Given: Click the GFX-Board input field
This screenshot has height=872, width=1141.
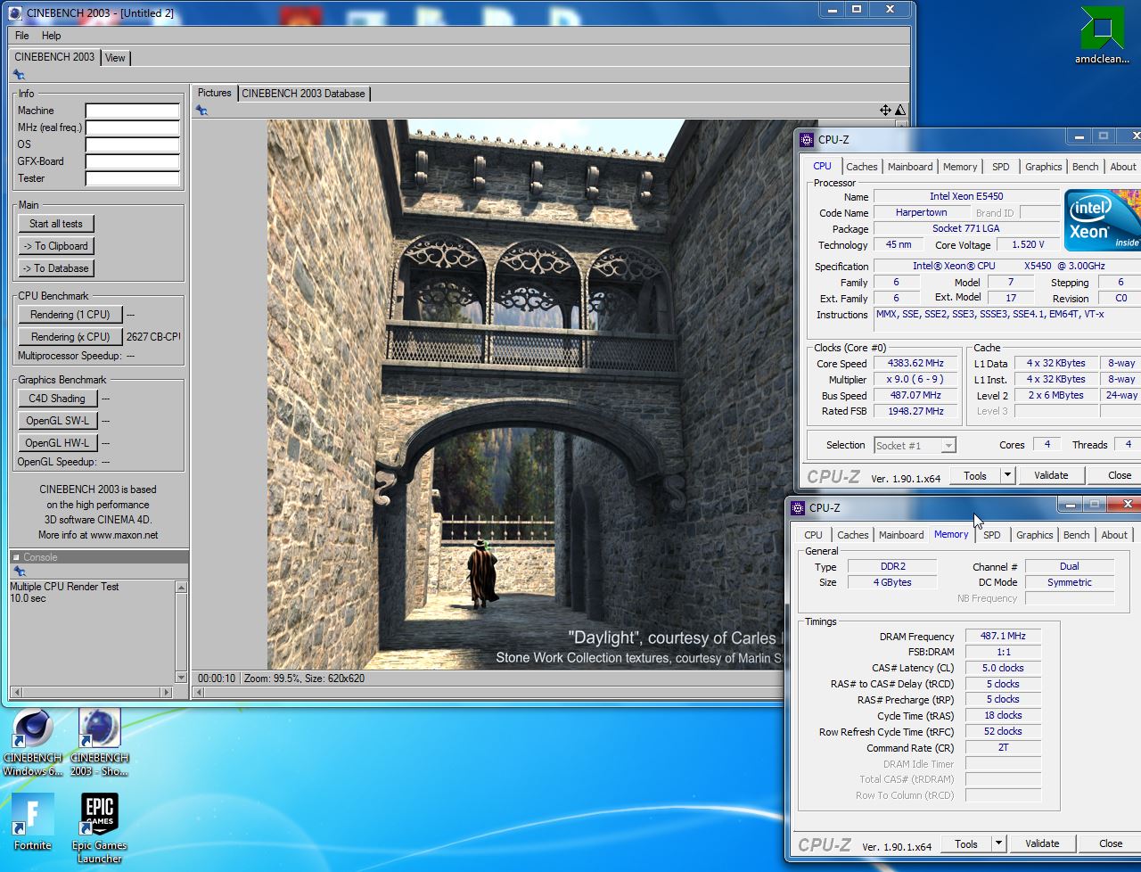Looking at the screenshot, I should point(132,161).
